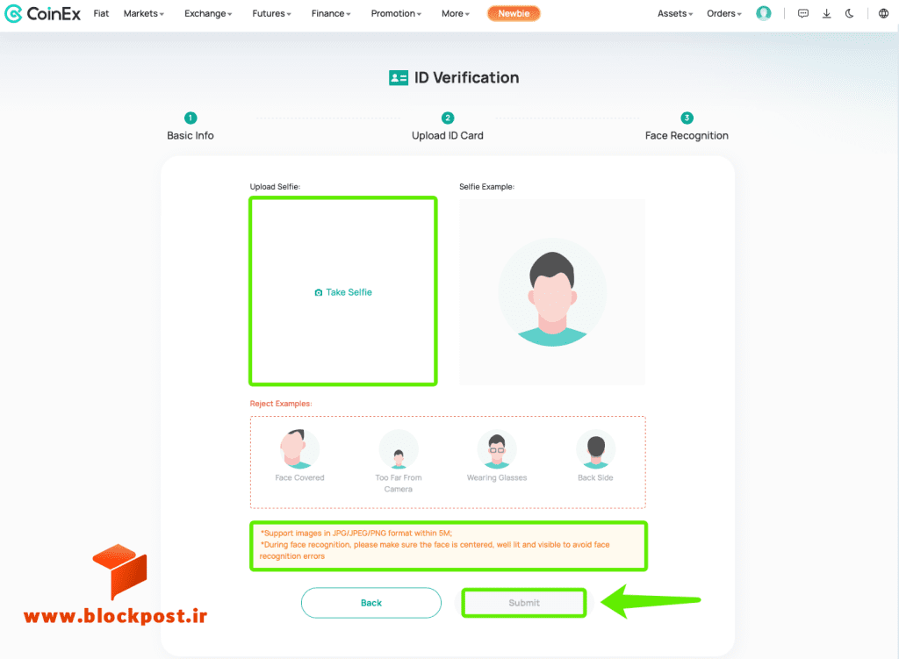Expand the Exchange dropdown menu
Viewport: 899px width, 659px height.
(x=208, y=13)
